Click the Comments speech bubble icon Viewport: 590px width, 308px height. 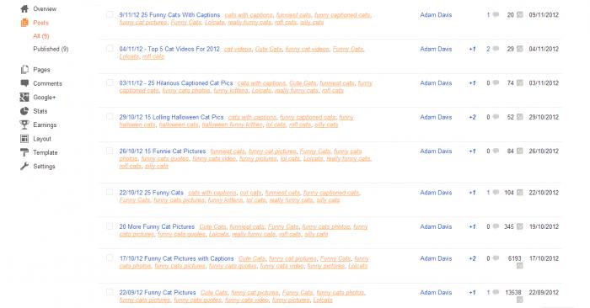pos(24,83)
